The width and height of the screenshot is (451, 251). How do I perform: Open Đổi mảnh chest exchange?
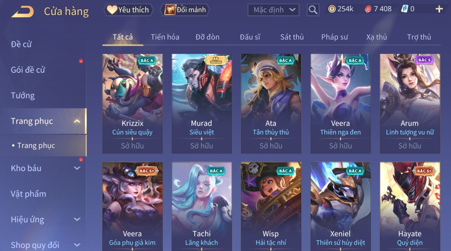(184, 10)
